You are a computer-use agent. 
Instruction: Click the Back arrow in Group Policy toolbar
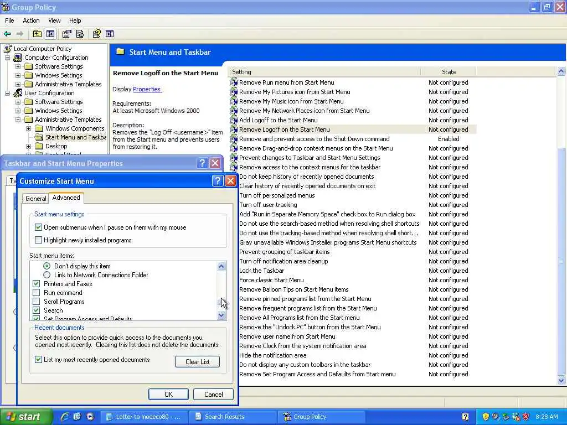(x=7, y=34)
